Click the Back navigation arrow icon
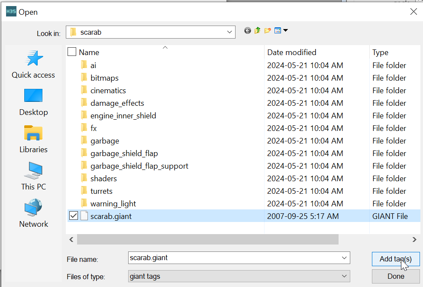Screen dimensions: 423x287 tap(248, 31)
